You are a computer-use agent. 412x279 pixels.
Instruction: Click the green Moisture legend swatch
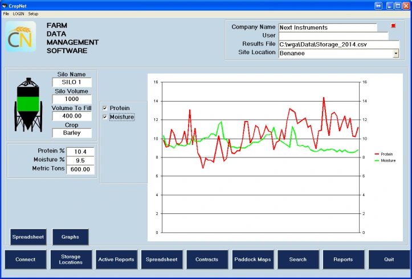377,160
